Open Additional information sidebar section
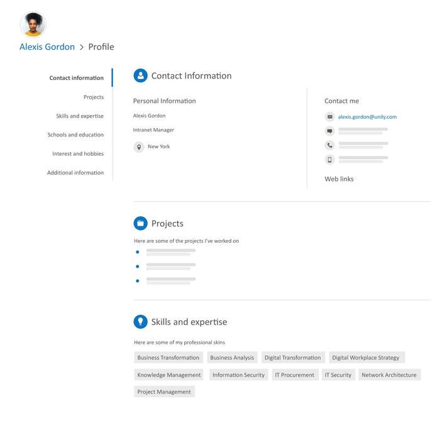 click(75, 173)
